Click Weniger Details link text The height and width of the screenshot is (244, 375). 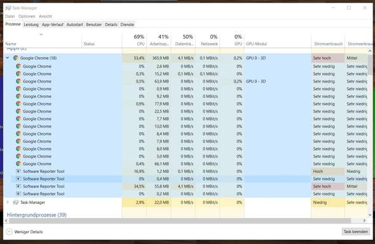(29, 232)
